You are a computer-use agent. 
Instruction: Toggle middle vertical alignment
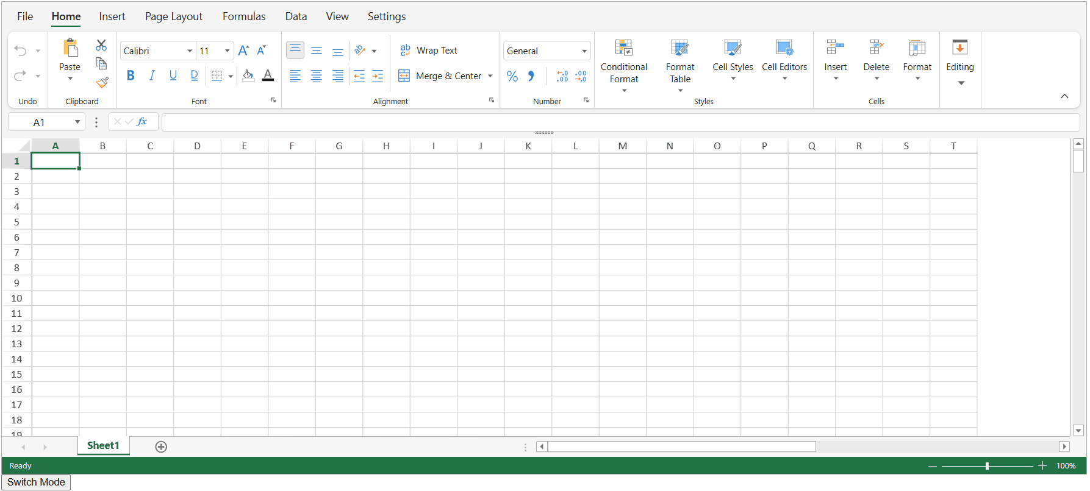[317, 51]
